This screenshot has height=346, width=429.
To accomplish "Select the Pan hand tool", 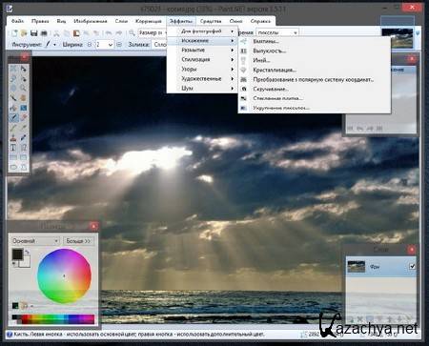I will [x=24, y=98].
